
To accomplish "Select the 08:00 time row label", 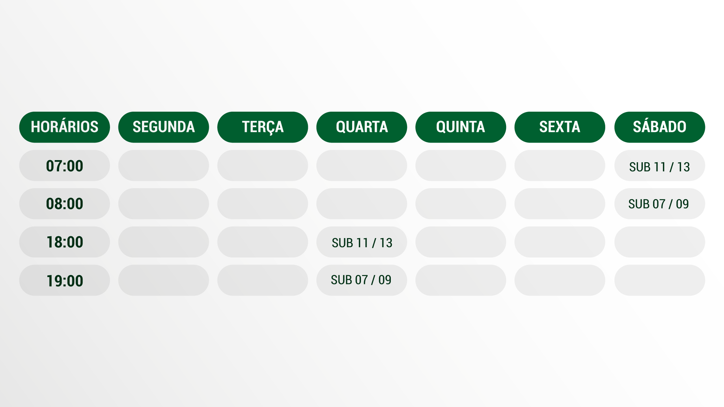I will [64, 204].
